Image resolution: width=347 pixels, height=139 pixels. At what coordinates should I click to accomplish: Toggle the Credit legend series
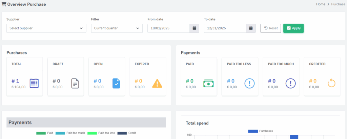click(x=127, y=133)
